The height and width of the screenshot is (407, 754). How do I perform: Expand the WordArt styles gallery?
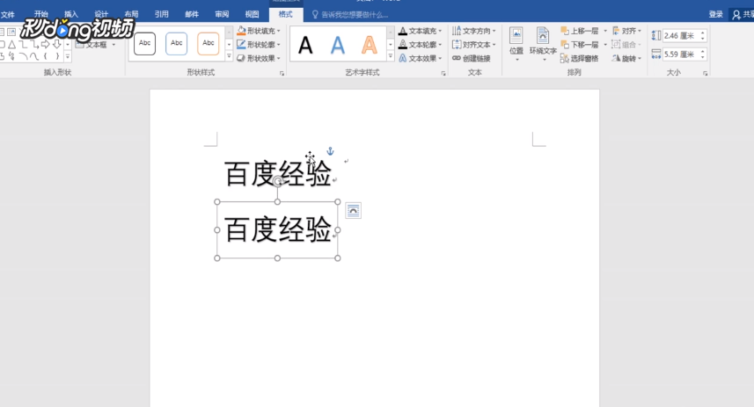[x=391, y=57]
